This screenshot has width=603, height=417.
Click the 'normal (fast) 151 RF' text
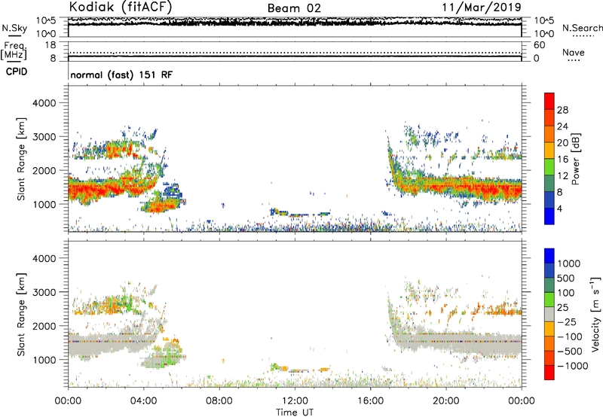[x=121, y=75]
